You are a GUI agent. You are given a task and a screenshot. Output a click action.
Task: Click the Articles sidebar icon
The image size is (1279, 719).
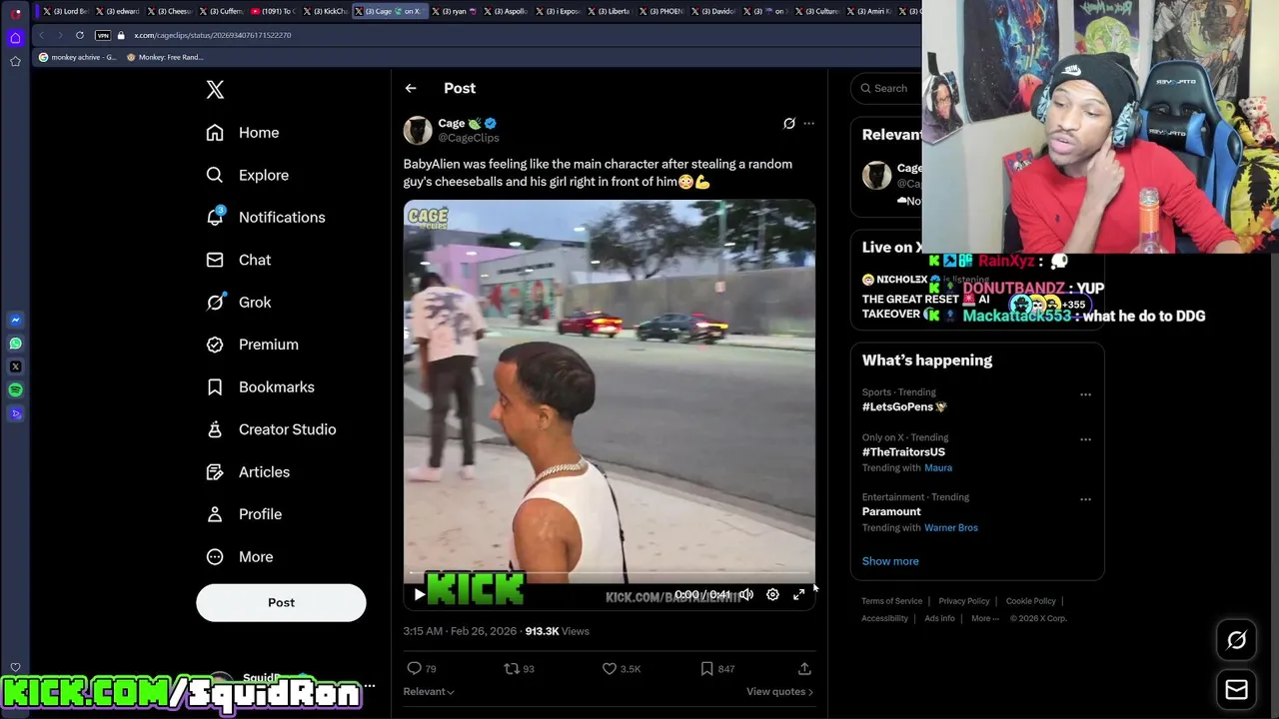[x=215, y=472]
